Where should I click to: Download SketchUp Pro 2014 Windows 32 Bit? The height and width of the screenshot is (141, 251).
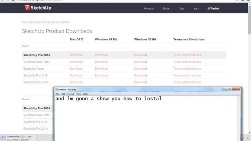140,82
